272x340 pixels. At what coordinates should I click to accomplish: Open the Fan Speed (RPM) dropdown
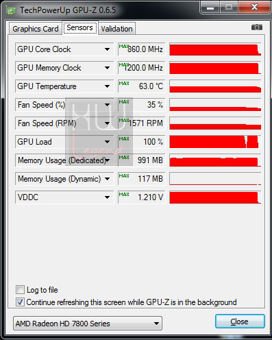tap(107, 123)
